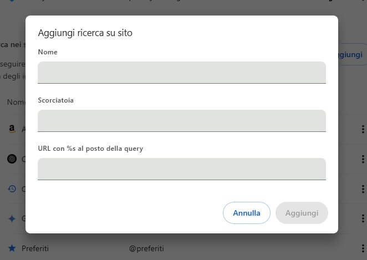Click the Aggiungi button in dialog
This screenshot has width=367, height=260.
(x=302, y=213)
